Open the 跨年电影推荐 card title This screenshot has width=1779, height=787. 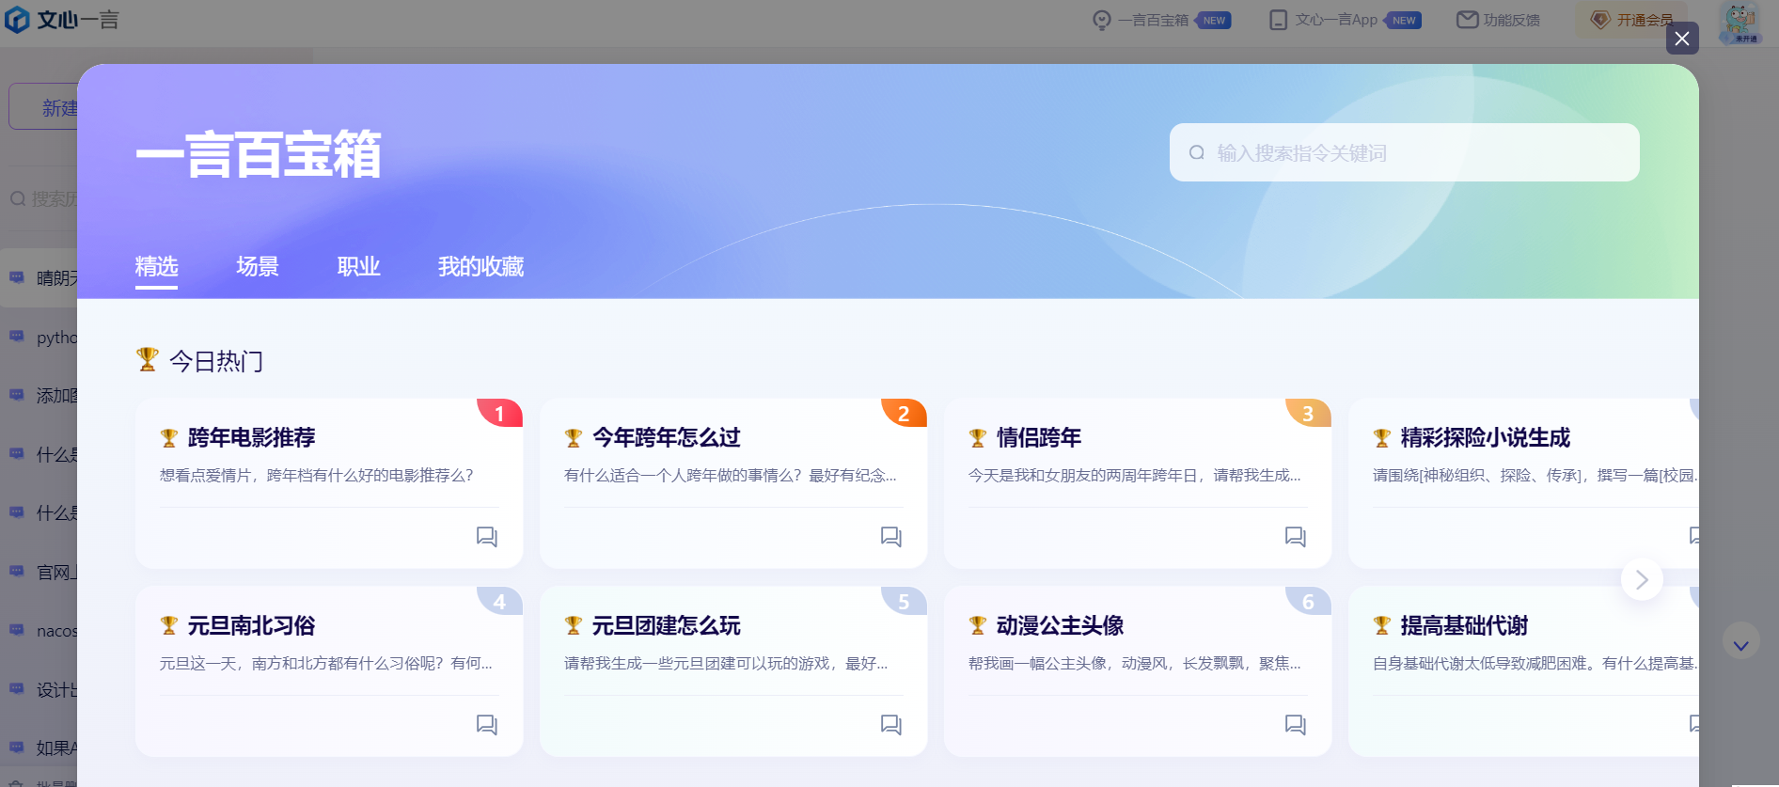251,437
